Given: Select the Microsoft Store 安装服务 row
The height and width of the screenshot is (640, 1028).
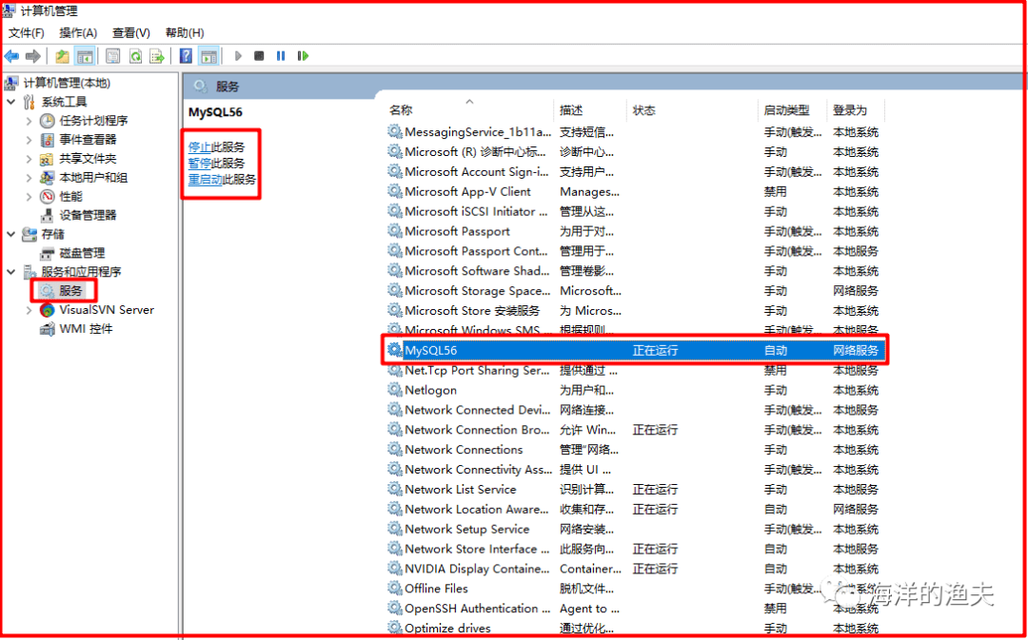Looking at the screenshot, I should (x=635, y=311).
